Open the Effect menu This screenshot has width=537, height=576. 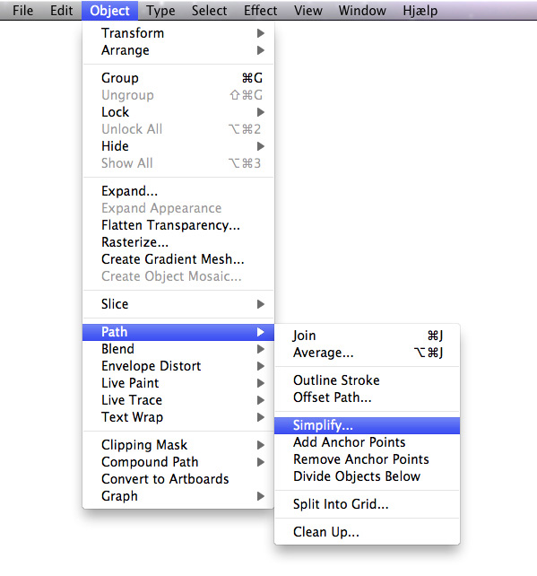point(260,10)
